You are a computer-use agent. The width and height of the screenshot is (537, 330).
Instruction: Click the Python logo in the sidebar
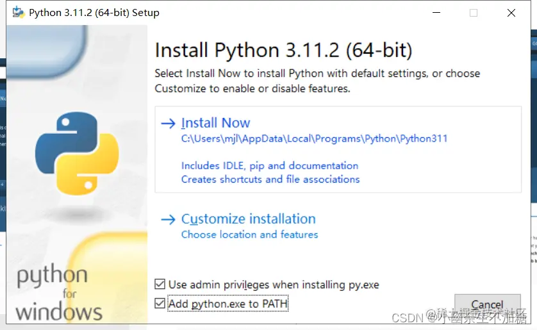point(77,153)
